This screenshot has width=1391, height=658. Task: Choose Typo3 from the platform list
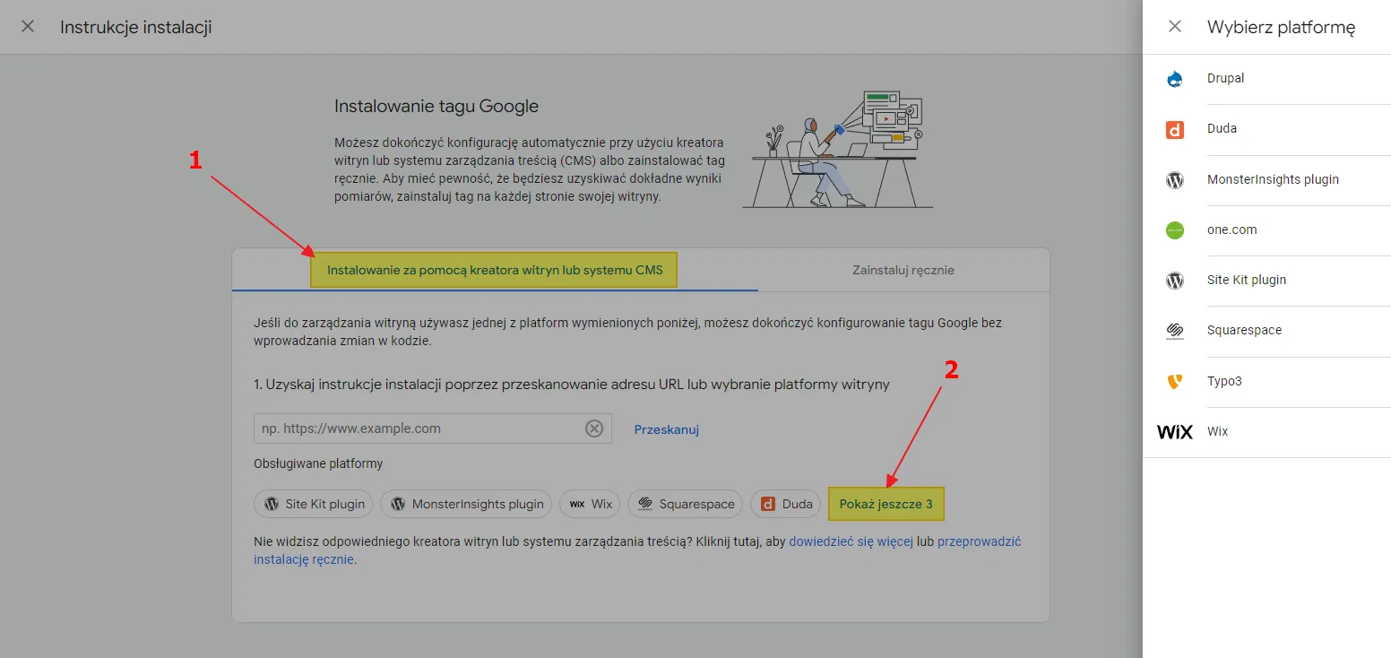click(1267, 381)
